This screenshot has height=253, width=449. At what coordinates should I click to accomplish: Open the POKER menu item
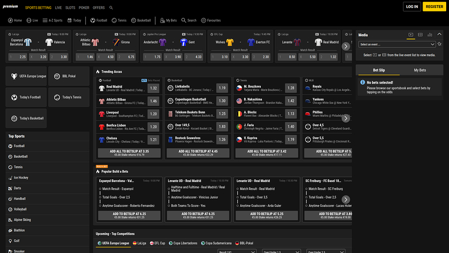coord(84,7)
